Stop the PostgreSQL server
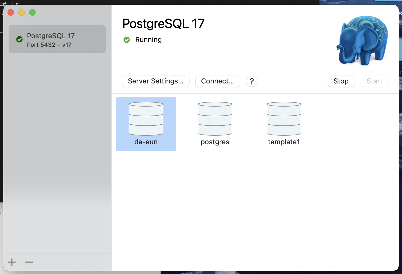 click(341, 81)
